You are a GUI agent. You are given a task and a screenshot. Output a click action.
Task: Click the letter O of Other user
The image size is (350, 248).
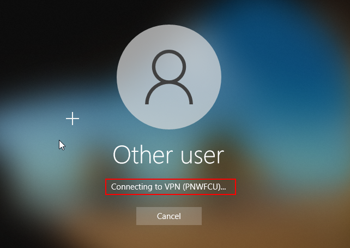[121, 155]
